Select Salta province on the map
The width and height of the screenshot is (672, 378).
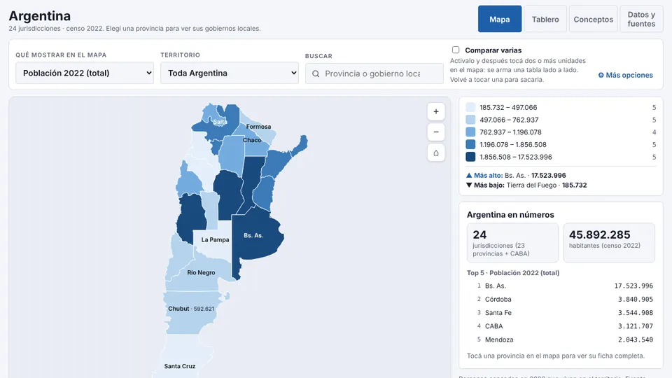pyautogui.click(x=220, y=122)
